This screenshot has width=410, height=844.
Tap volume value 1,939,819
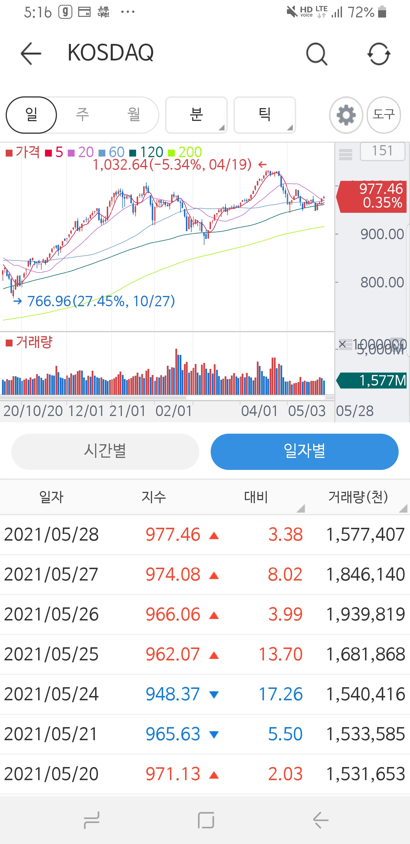366,614
